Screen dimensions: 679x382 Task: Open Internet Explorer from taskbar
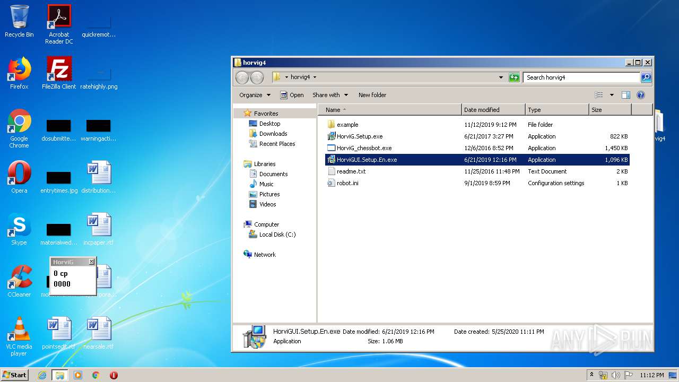tap(42, 375)
